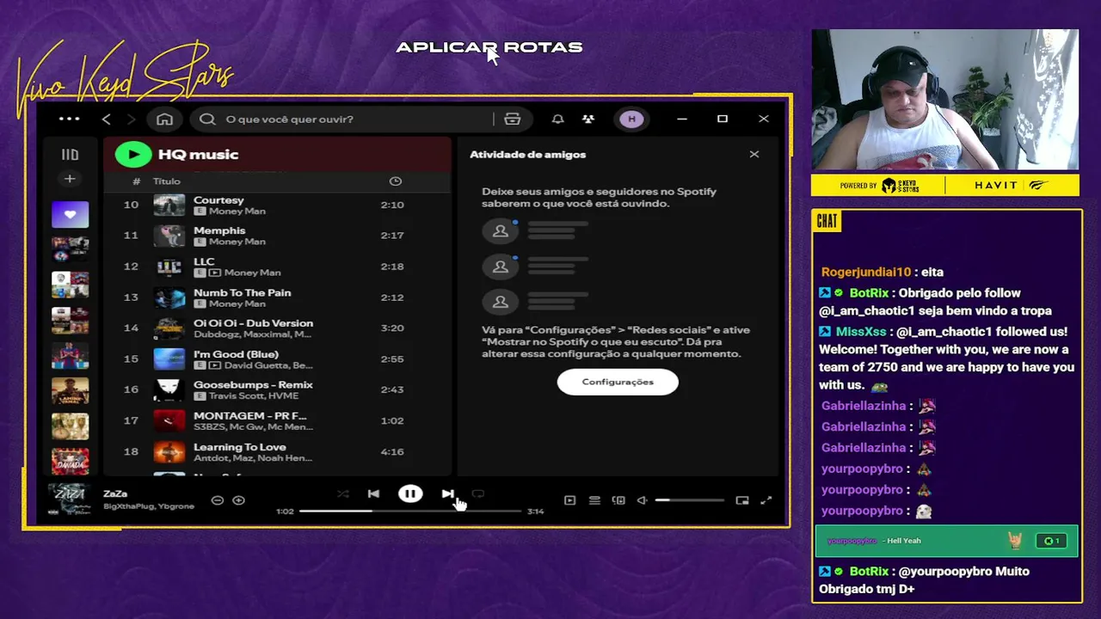The width and height of the screenshot is (1101, 619).
Task: Click the video icon next to LLC
Action: coord(215,273)
